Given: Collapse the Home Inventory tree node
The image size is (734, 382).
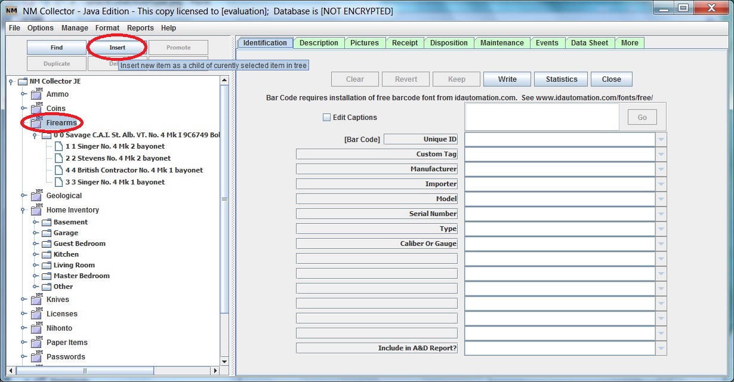Looking at the screenshot, I should click(x=23, y=210).
